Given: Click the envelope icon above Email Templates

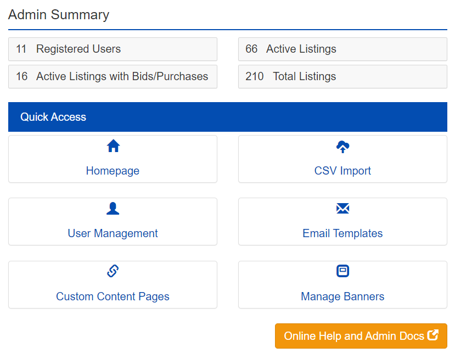Looking at the screenshot, I should coord(342,209).
